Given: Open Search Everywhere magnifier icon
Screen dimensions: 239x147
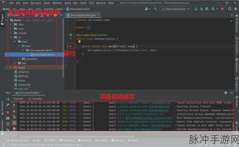Looking at the screenshot, I should 230,9.
